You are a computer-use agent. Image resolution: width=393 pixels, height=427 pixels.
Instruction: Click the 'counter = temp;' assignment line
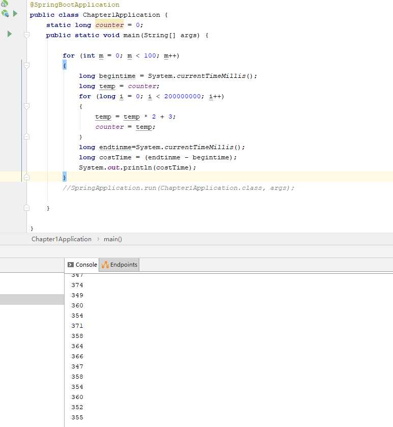tap(125, 127)
